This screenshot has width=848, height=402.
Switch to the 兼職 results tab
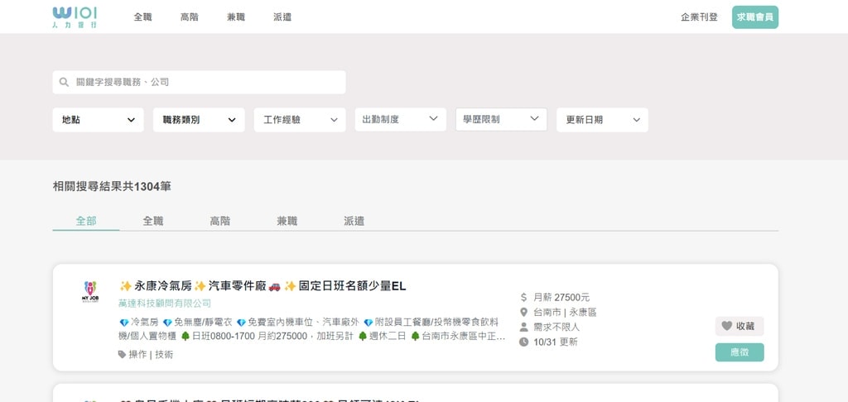[287, 221]
